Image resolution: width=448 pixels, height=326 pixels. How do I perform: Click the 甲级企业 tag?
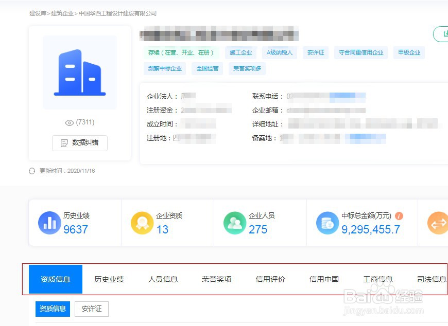point(409,52)
